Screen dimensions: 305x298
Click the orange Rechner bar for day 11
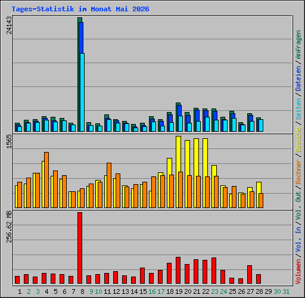(109, 185)
